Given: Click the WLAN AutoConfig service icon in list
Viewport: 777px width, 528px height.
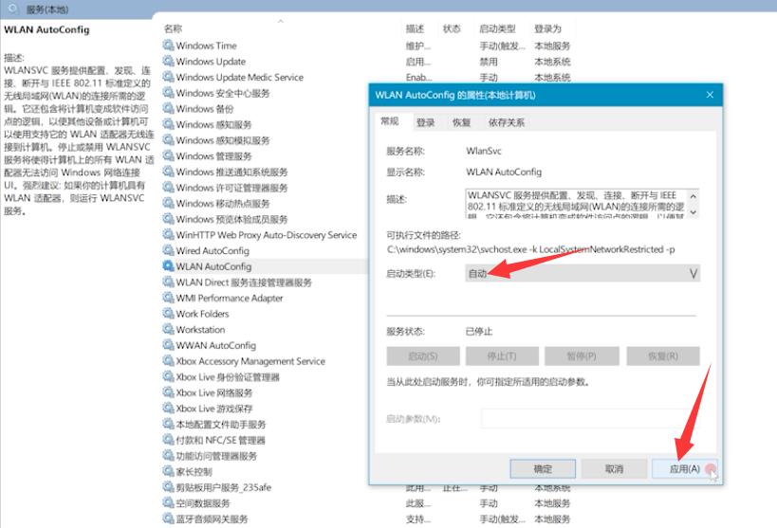Looking at the screenshot, I should (x=169, y=266).
